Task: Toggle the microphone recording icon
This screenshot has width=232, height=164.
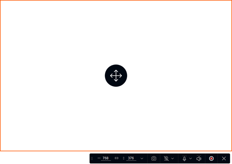Action: [184, 159]
